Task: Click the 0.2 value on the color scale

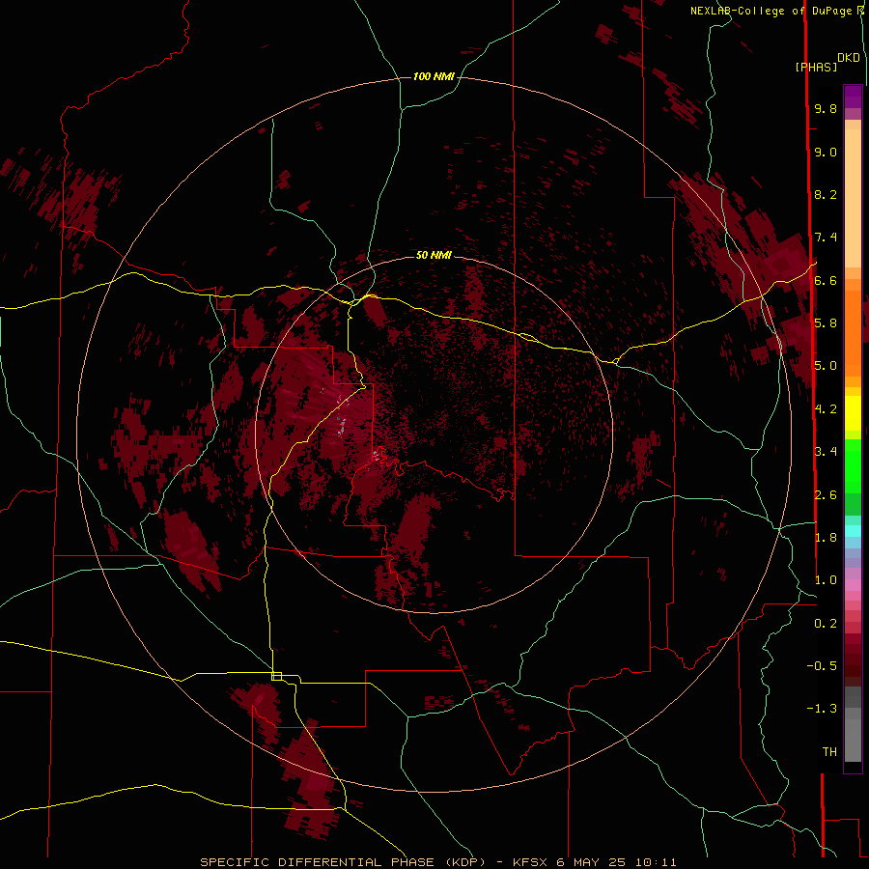Action: (x=826, y=624)
